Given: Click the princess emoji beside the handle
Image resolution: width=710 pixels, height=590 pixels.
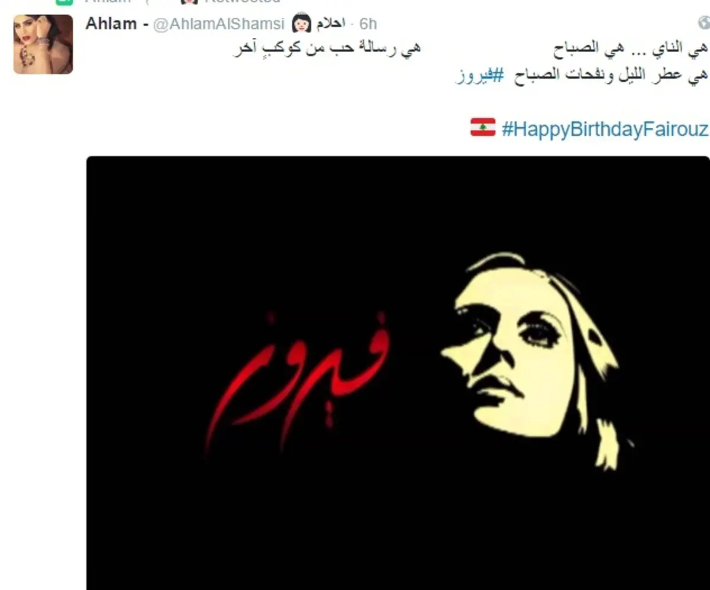Looking at the screenshot, I should 301,24.
